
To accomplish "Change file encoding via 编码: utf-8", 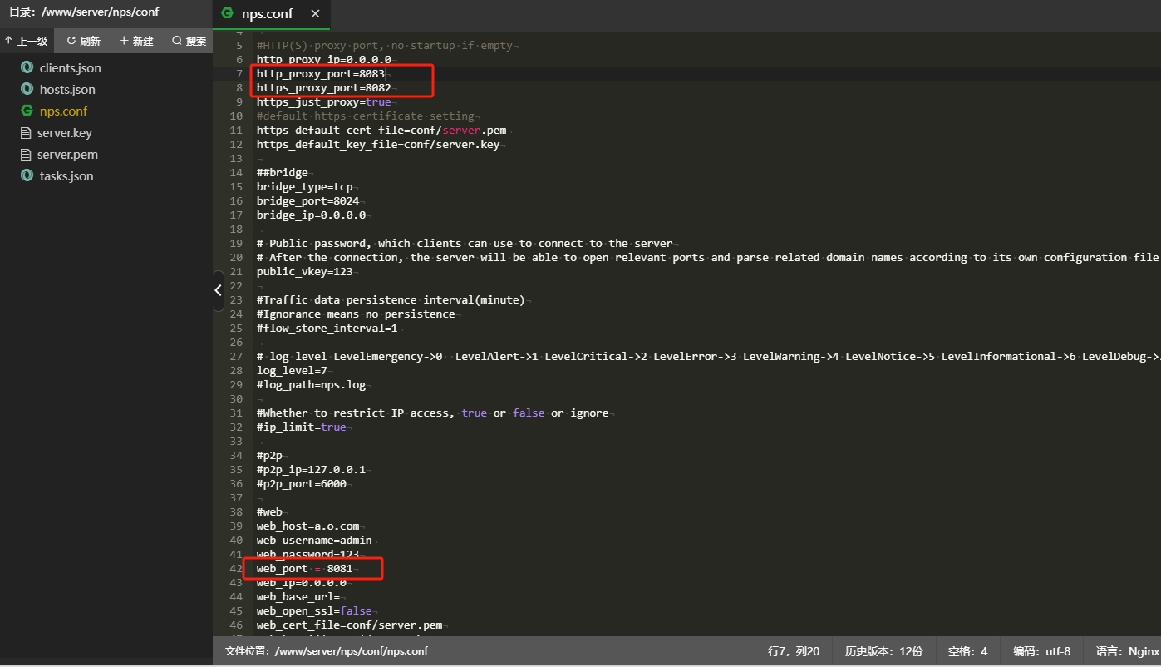I will coord(1041,651).
